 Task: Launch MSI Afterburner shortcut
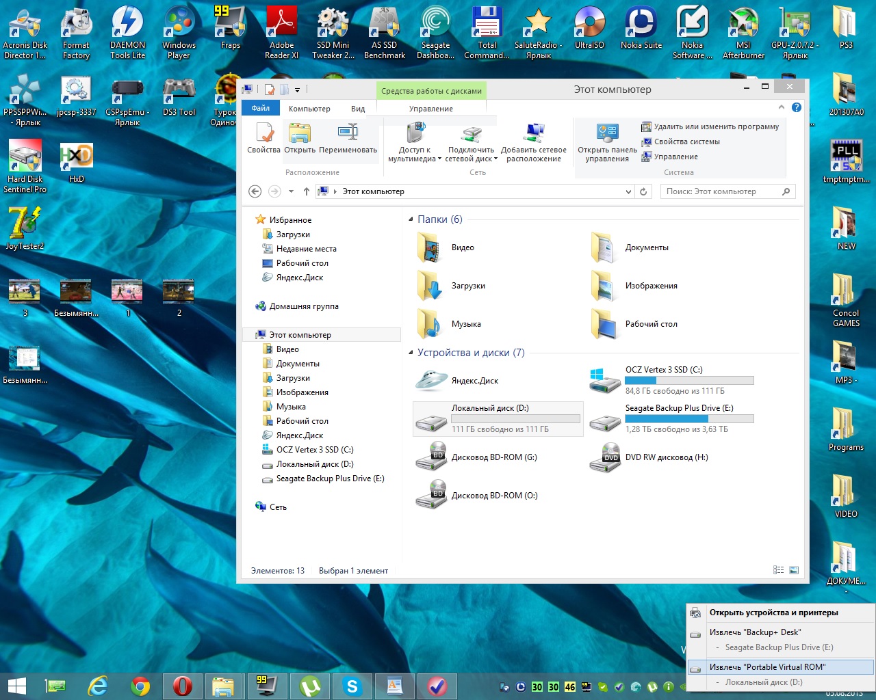pos(743,32)
